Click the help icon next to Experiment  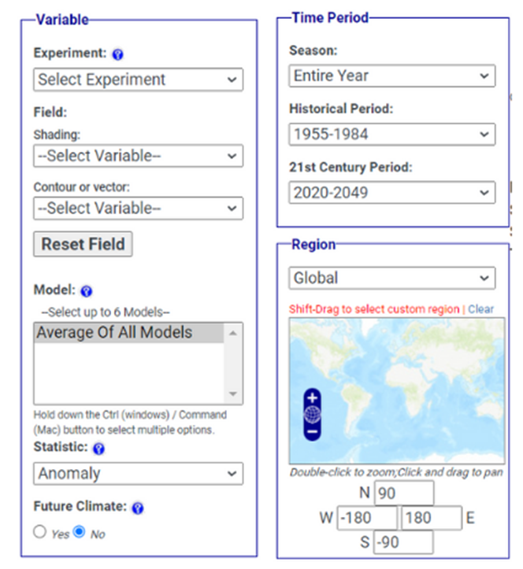[118, 54]
